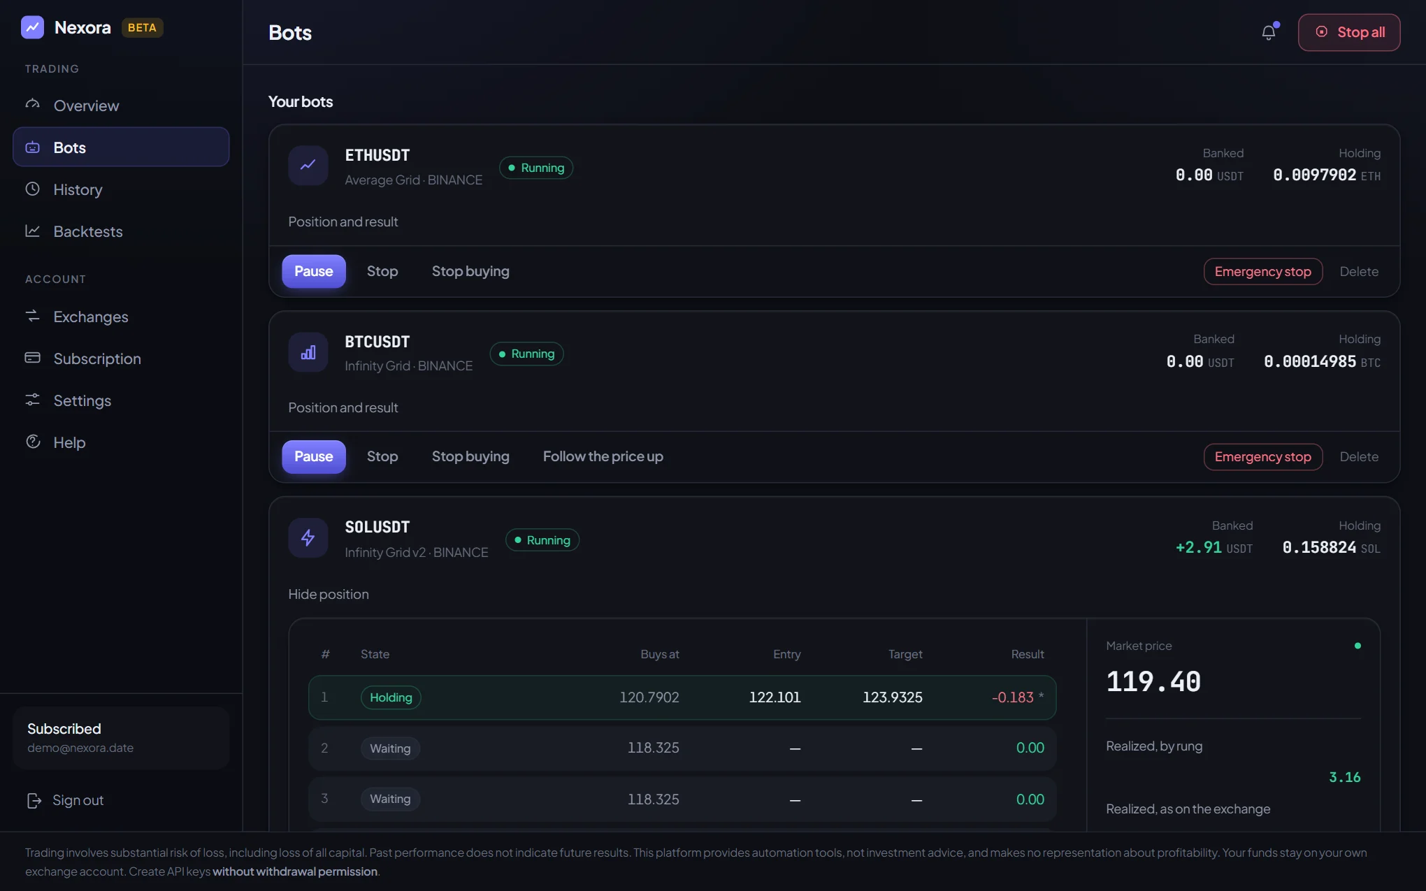Click the BTCUSDT bar chart icon

click(308, 352)
